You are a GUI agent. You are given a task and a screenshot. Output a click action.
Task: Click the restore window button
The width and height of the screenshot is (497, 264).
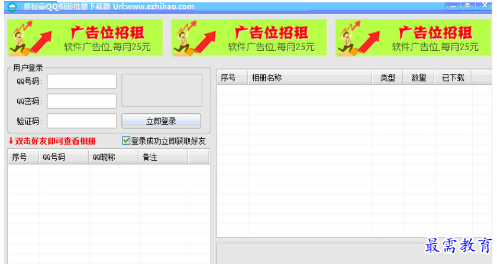coord(467,5)
